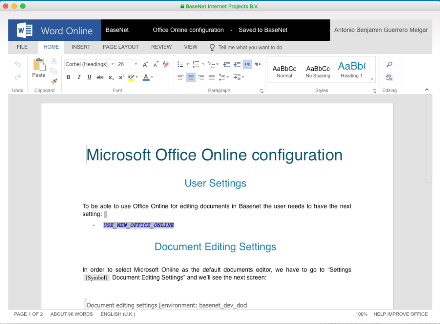Click the Word Online logo icon
440x324 pixels.
tap(25, 30)
